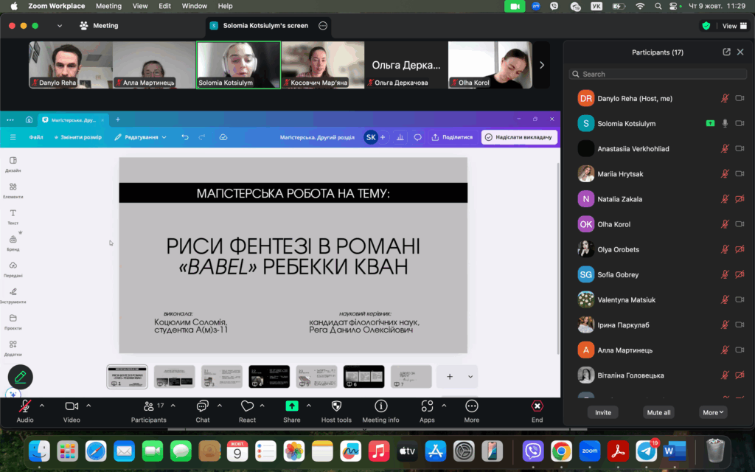Open the Meeting info icon
This screenshot has width=755, height=472.
click(380, 406)
